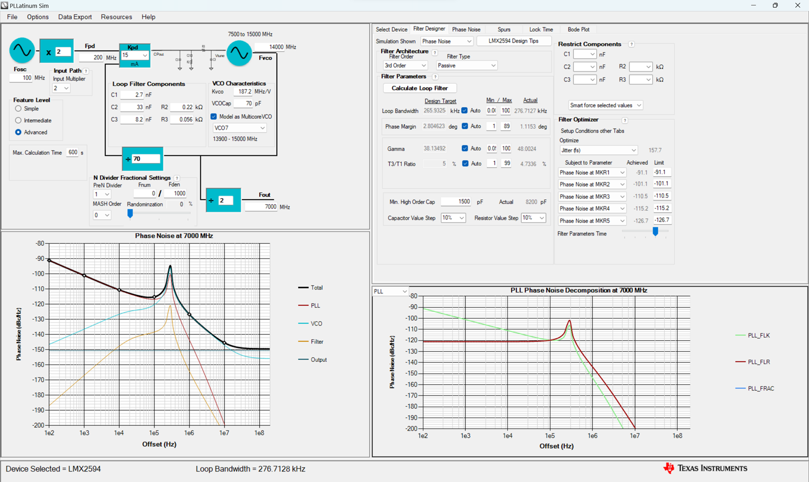Open the Filter Order dropdown
This screenshot has width=809, height=482.
point(405,66)
